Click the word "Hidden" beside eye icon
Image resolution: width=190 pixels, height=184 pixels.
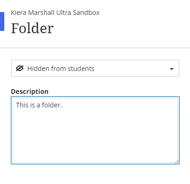coord(38,69)
